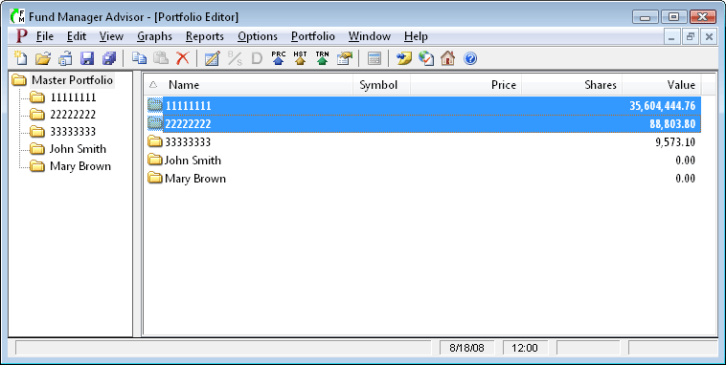This screenshot has width=726, height=365.
Task: Select 11111111 folder in the tree
Action: coord(73,97)
